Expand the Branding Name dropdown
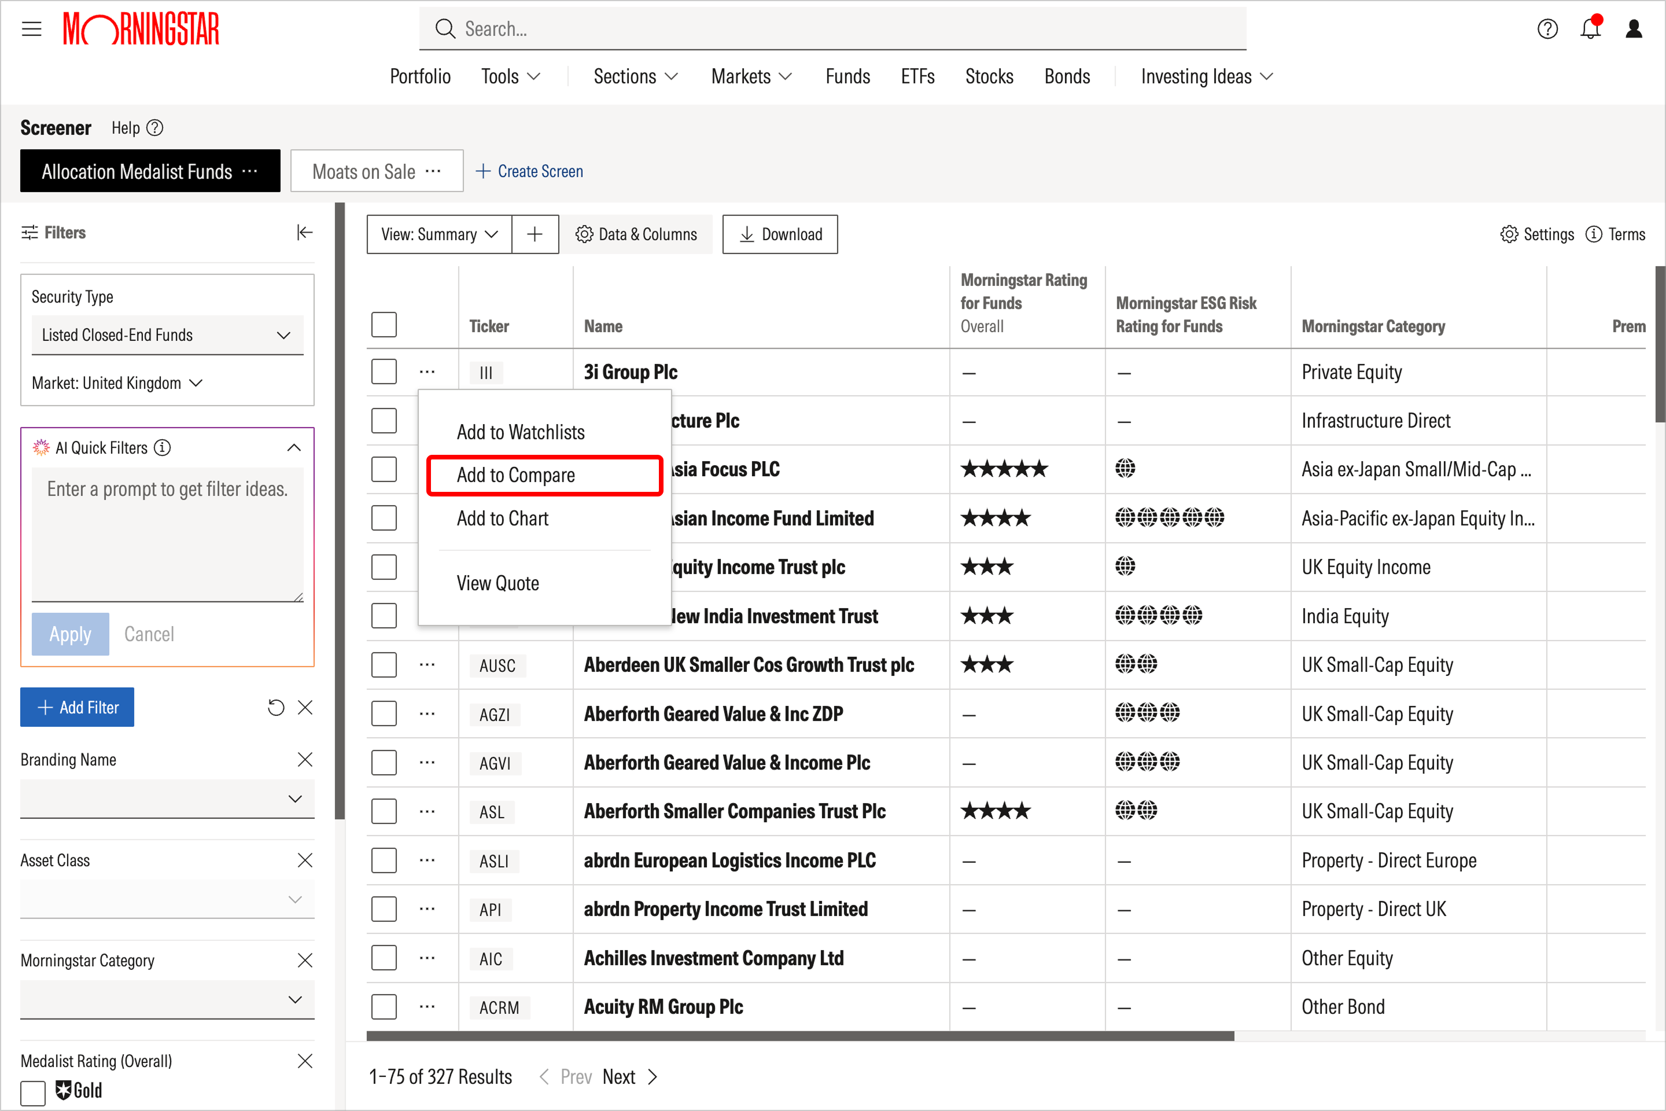 pyautogui.click(x=167, y=799)
